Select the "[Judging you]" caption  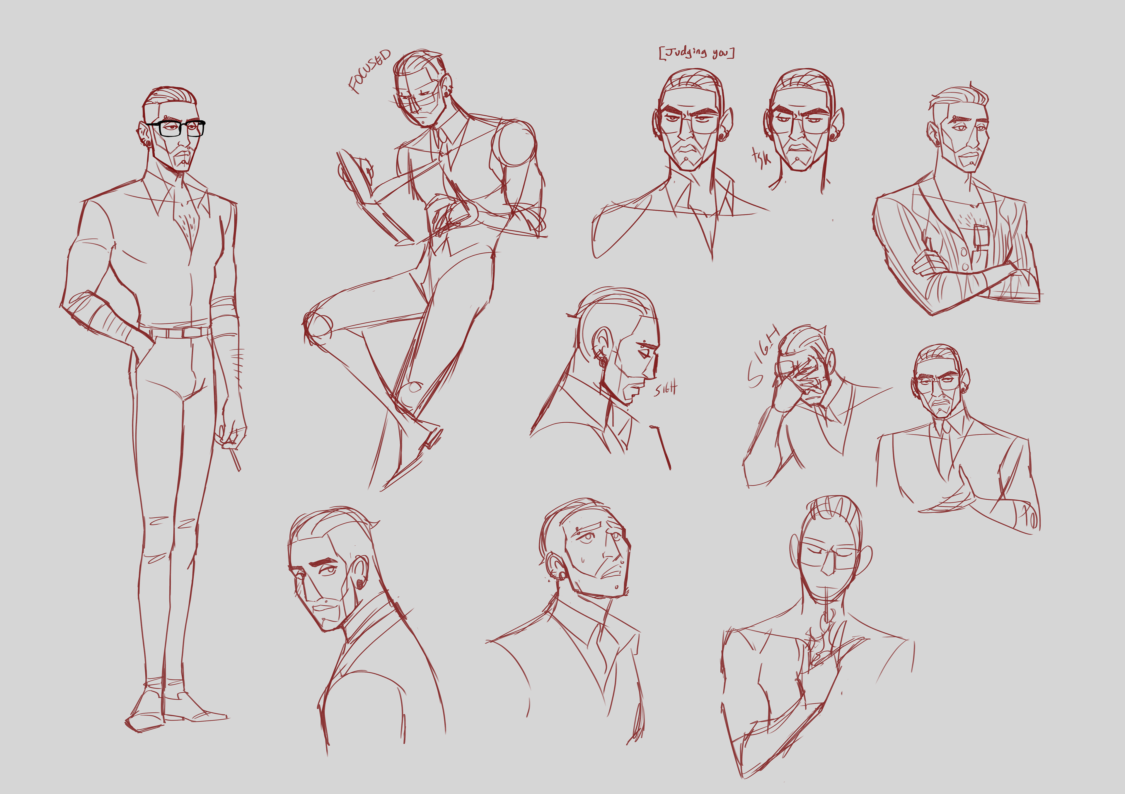(697, 52)
